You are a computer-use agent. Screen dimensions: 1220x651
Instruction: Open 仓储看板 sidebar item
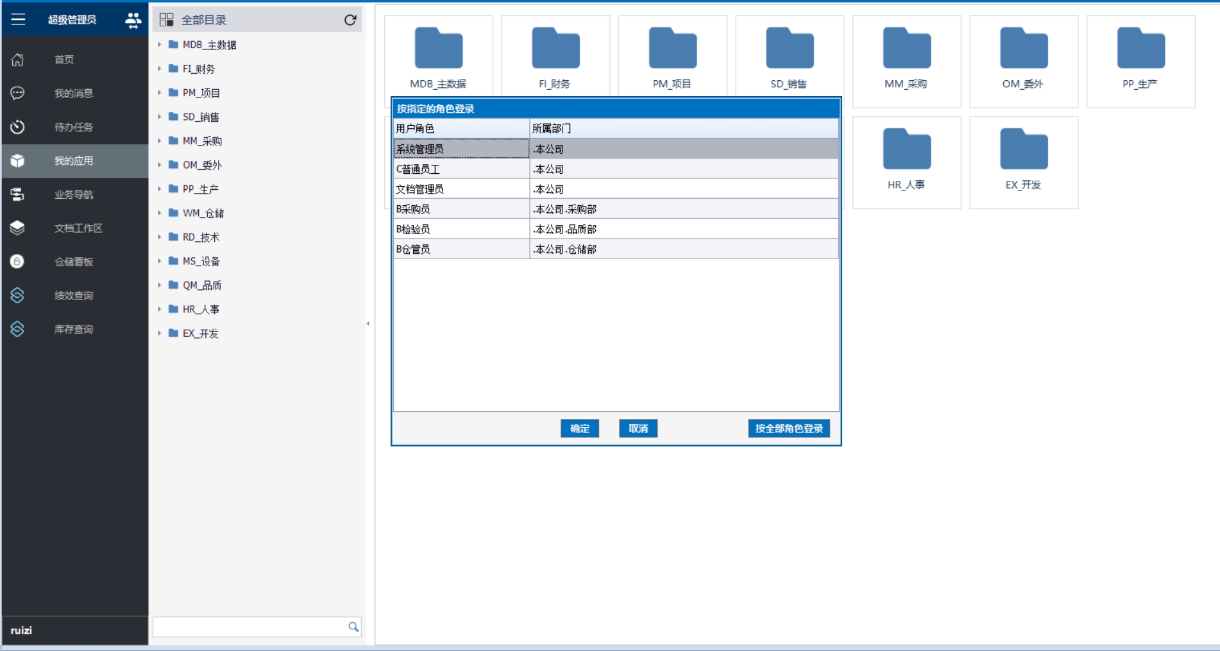(75, 262)
